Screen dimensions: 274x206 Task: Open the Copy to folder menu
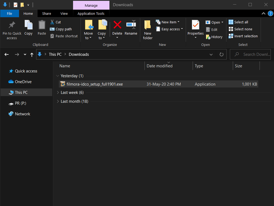(x=102, y=30)
